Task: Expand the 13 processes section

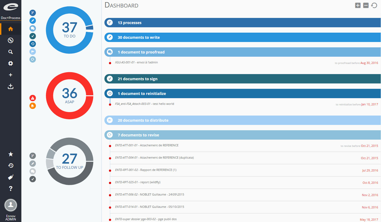Action: click(x=243, y=22)
